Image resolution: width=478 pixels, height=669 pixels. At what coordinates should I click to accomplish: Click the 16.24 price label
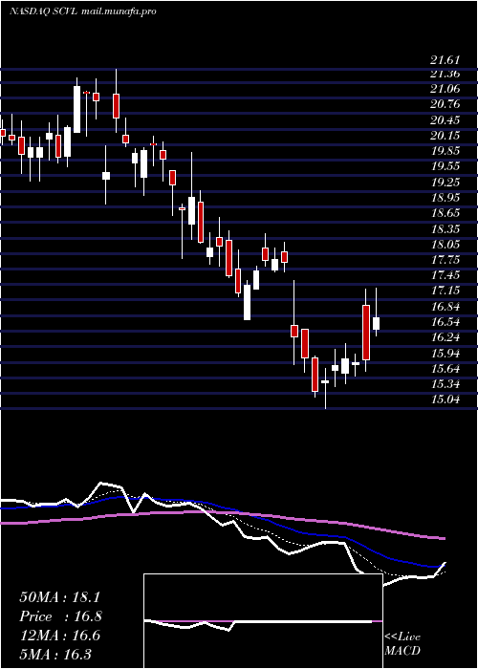(x=445, y=337)
